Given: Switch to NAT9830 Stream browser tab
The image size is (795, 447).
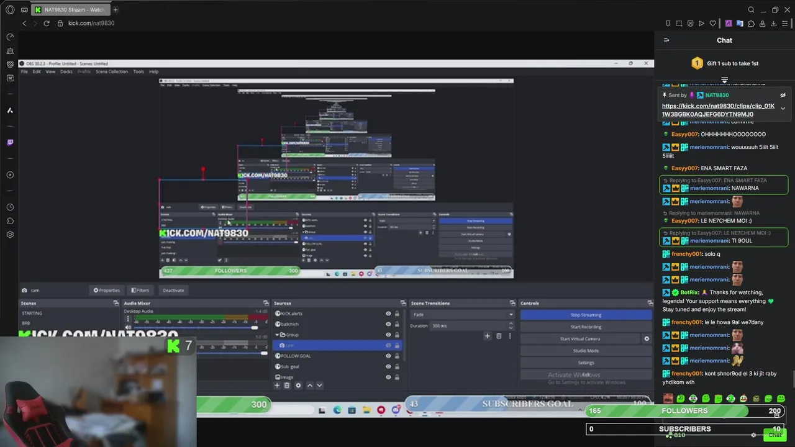Looking at the screenshot, I should point(70,9).
